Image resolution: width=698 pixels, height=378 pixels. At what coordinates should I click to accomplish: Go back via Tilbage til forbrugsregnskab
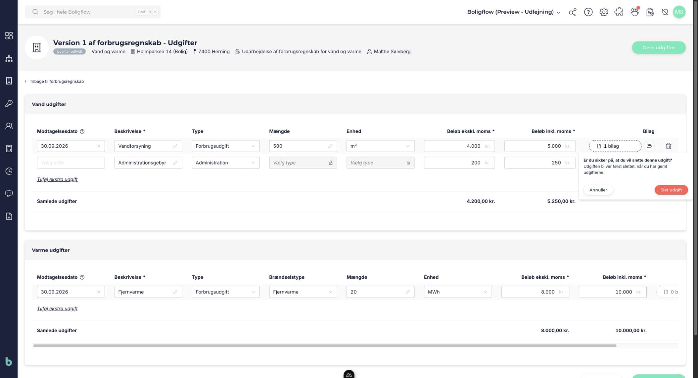click(54, 81)
